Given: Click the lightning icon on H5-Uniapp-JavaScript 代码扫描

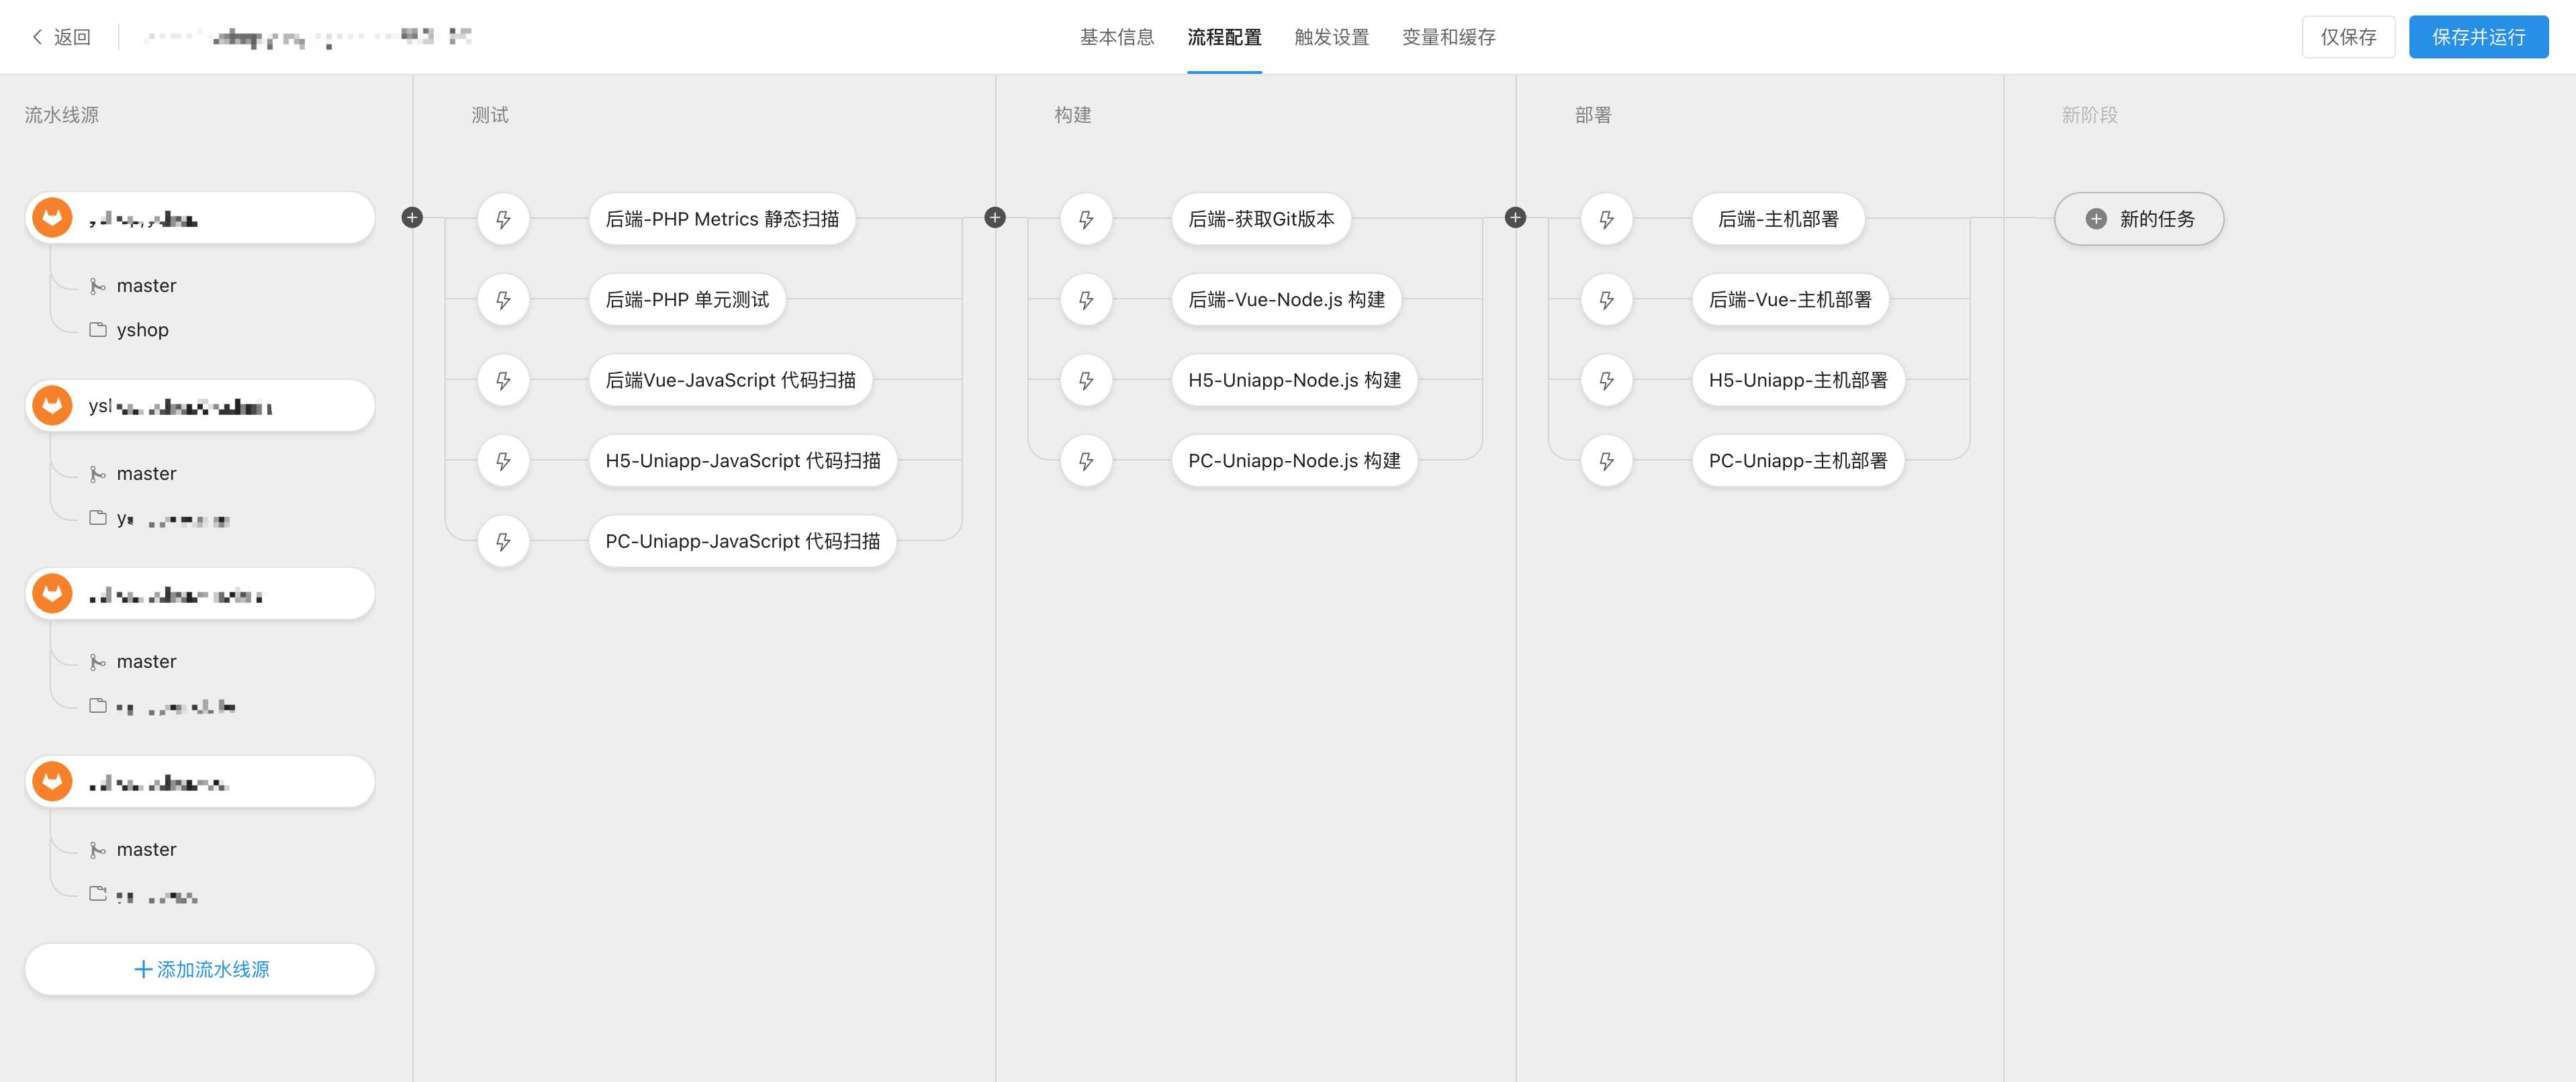Looking at the screenshot, I should click(503, 460).
